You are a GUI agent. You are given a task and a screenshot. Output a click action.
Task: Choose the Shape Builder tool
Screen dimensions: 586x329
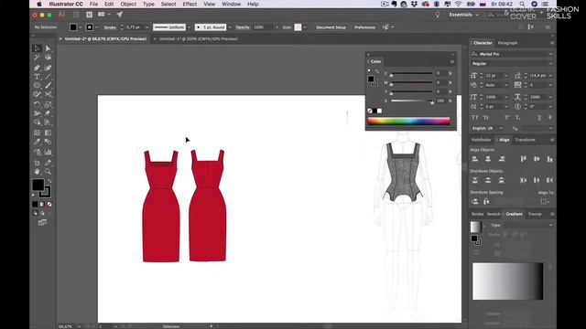pos(37,122)
